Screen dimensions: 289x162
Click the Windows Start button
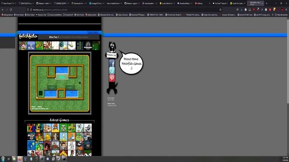coord(3,159)
